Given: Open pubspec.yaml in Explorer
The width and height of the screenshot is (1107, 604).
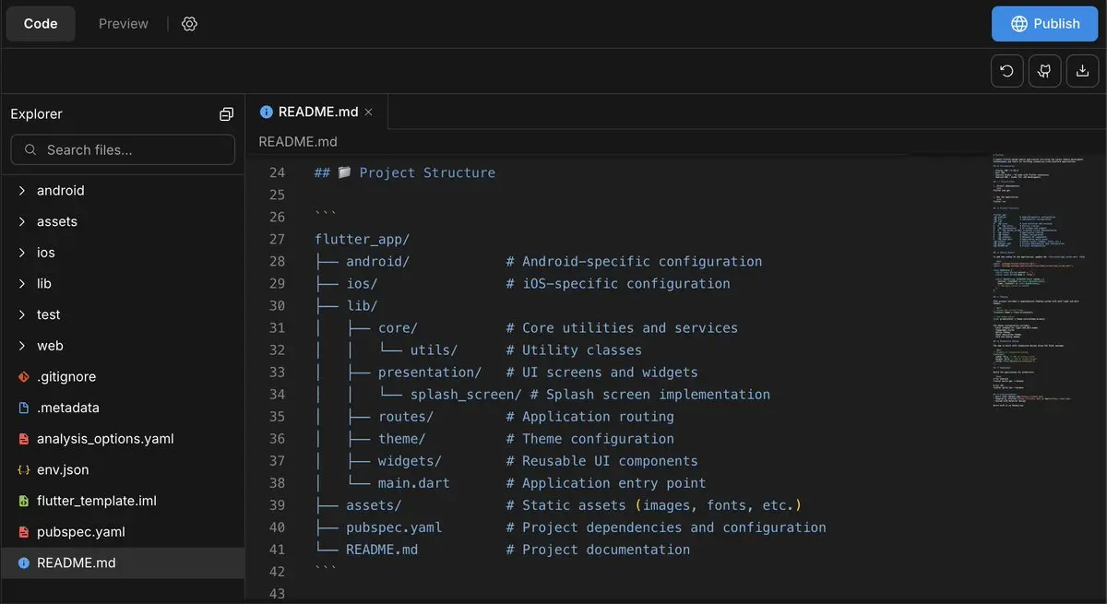Looking at the screenshot, I should (x=123, y=532).
